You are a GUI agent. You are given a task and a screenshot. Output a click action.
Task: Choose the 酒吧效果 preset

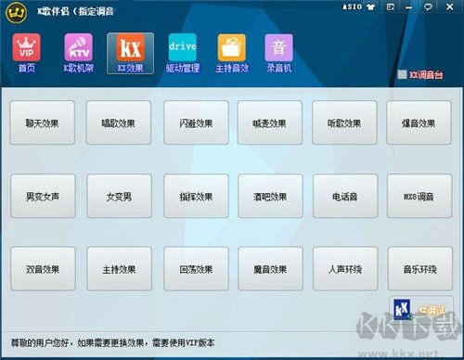(x=270, y=196)
